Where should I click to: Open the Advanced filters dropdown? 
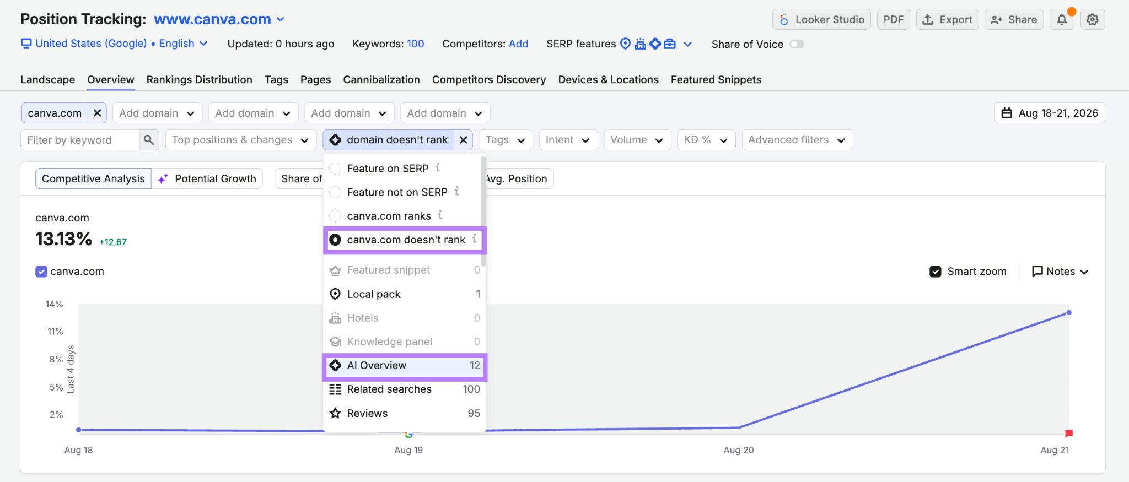click(x=797, y=140)
